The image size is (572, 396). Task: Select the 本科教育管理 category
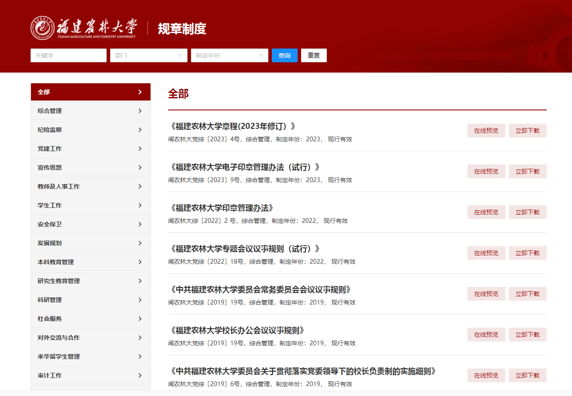(91, 262)
